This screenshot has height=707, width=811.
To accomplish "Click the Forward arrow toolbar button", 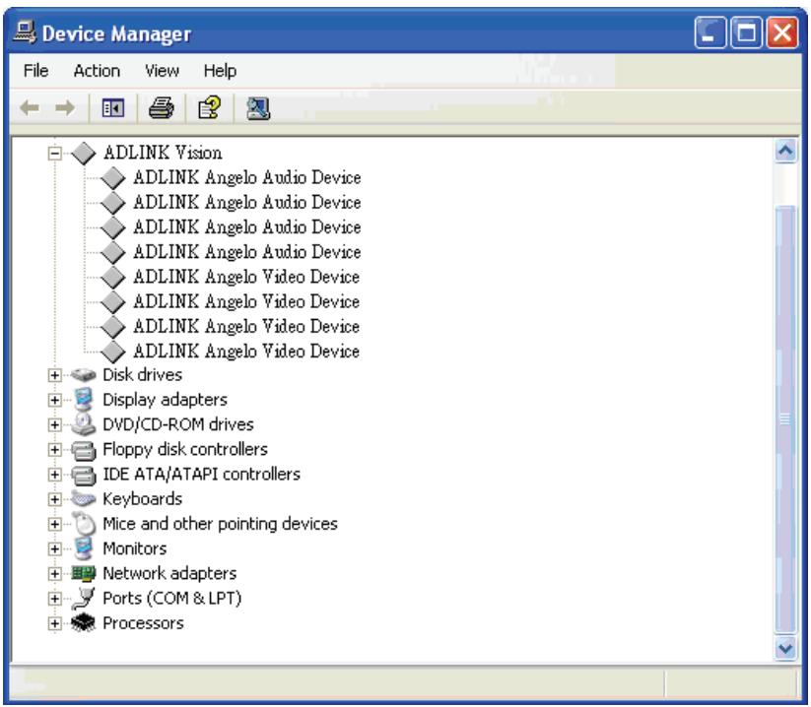I will point(65,108).
